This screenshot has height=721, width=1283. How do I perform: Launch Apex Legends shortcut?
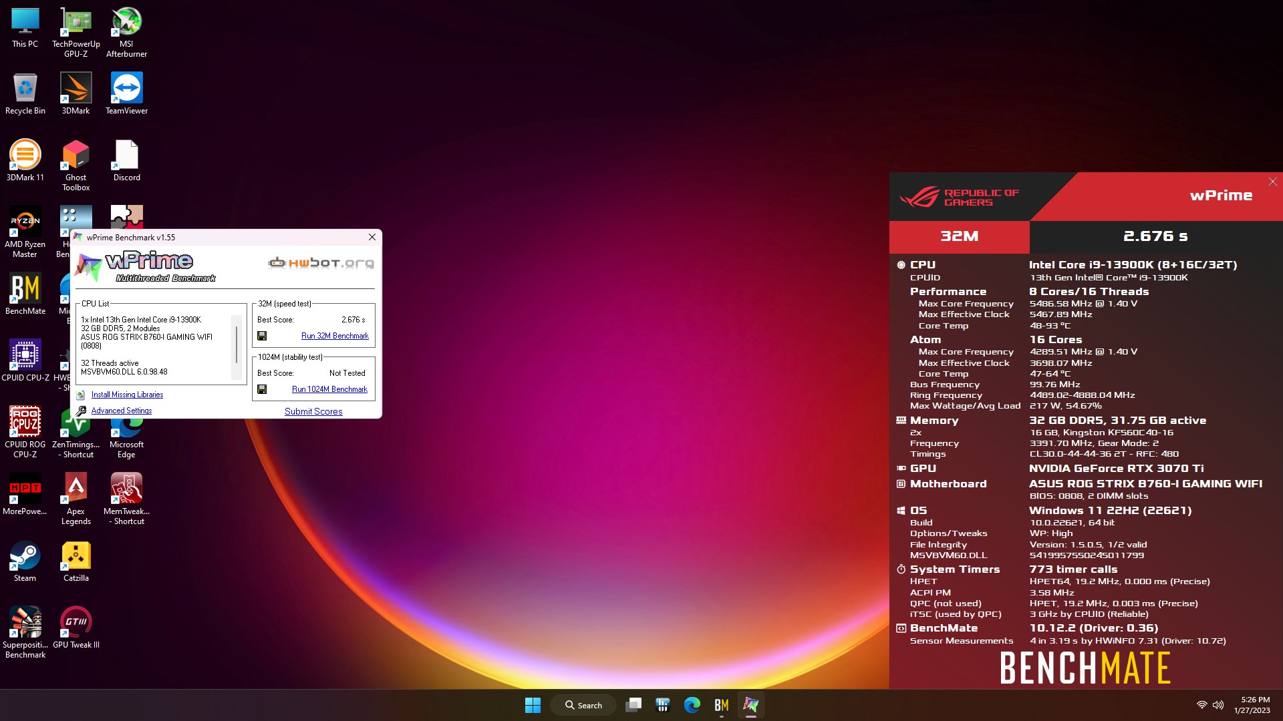tap(76, 499)
